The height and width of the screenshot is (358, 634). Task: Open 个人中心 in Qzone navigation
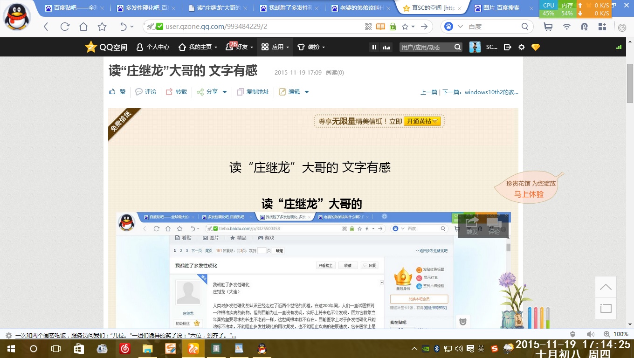pyautogui.click(x=153, y=47)
